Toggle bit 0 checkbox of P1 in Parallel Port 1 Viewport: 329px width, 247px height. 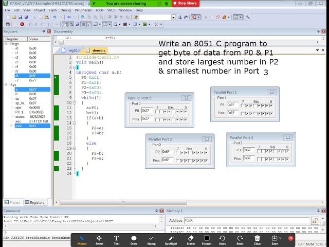point(270,106)
